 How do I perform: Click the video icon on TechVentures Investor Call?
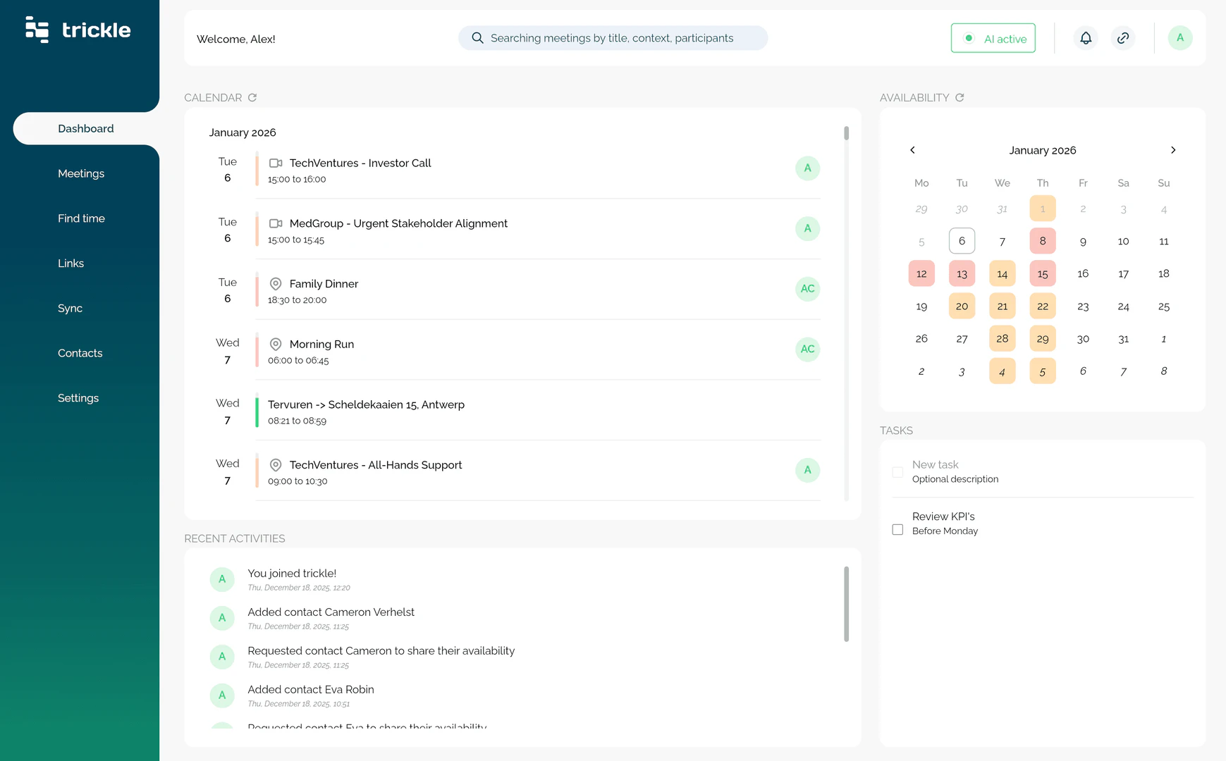click(x=276, y=163)
